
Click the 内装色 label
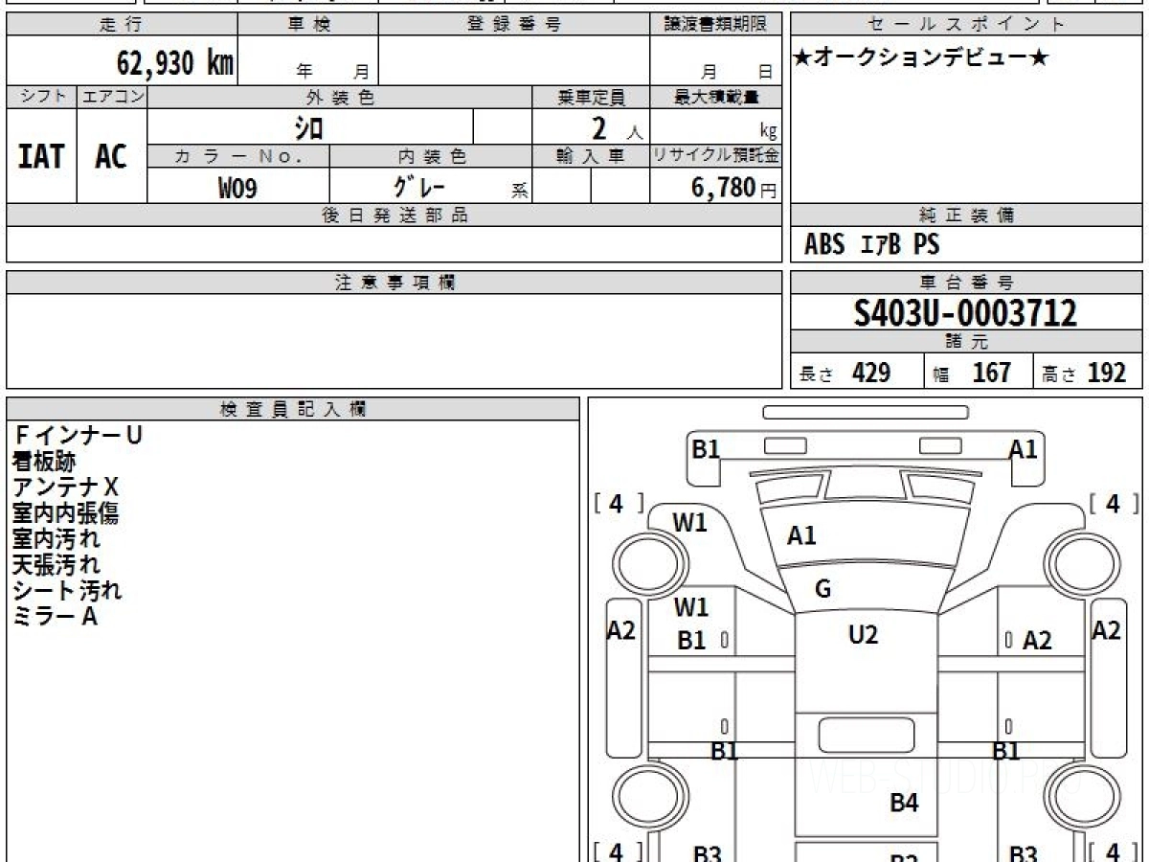click(x=431, y=156)
